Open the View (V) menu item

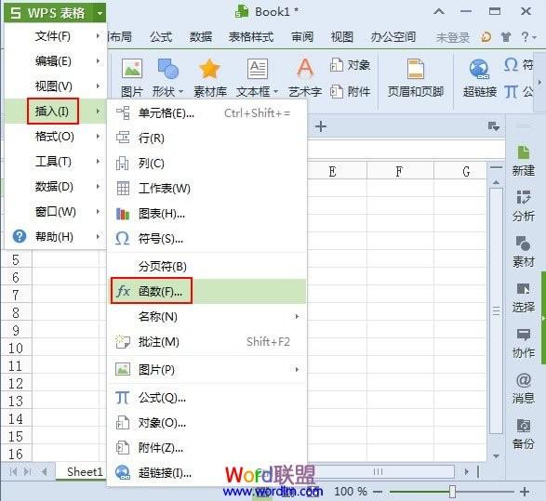pos(55,86)
